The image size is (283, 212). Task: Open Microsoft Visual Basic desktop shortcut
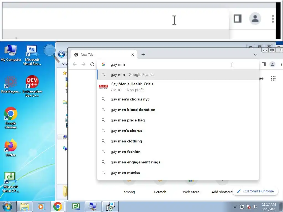[x=32, y=55]
